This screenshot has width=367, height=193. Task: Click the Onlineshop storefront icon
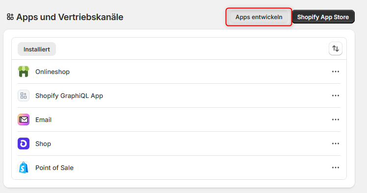(x=24, y=72)
